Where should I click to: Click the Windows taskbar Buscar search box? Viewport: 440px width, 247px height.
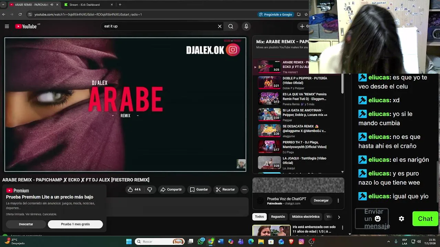pos(159,242)
